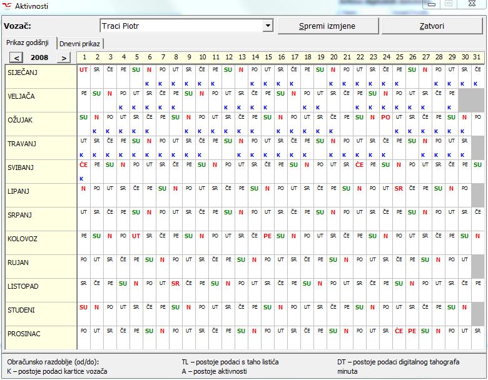Switch to Prikaz godišnji tab
Image resolution: width=488 pixels, height=380 pixels.
click(x=28, y=43)
